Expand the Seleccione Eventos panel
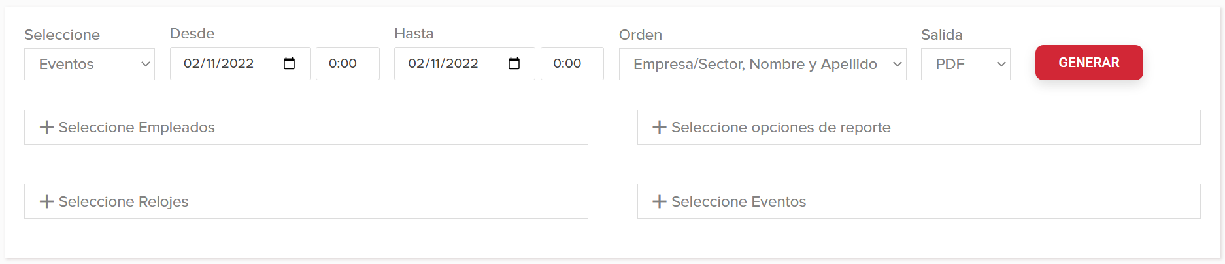This screenshot has height=264, width=1225. (x=918, y=201)
